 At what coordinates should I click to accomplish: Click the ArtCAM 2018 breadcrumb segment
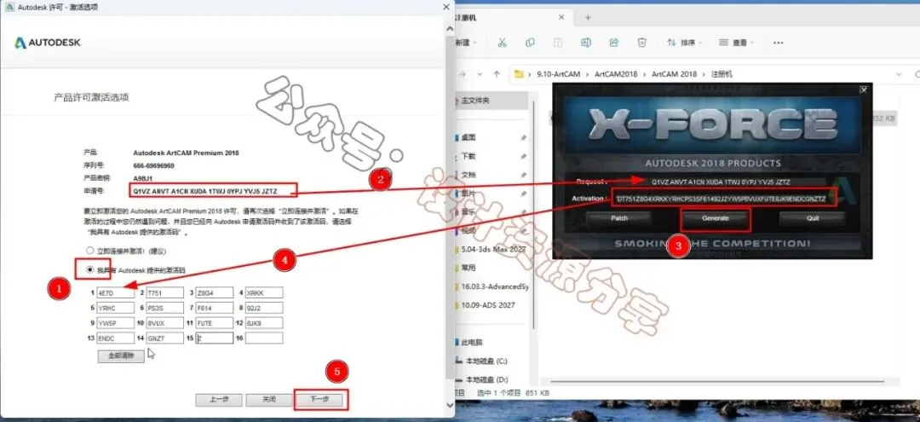click(674, 74)
